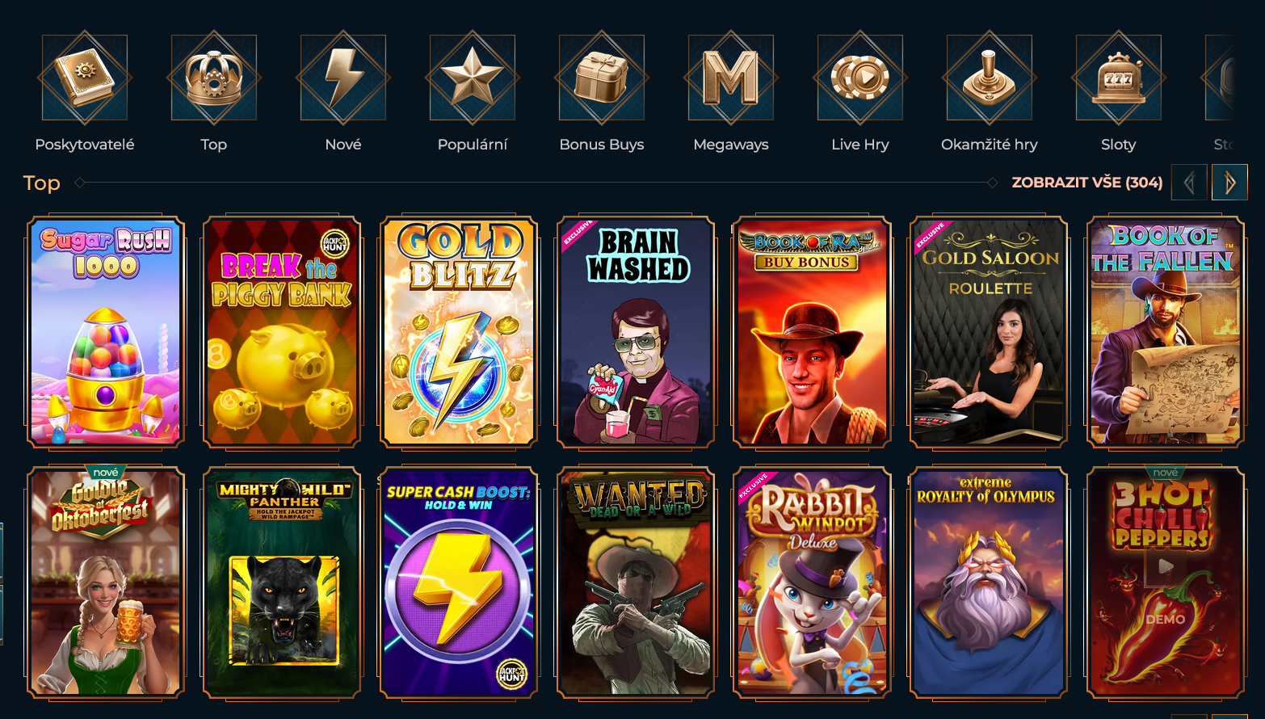Viewport: 1265px width, 719px height.
Task: Open the Nové lightning bolt category
Action: point(343,78)
